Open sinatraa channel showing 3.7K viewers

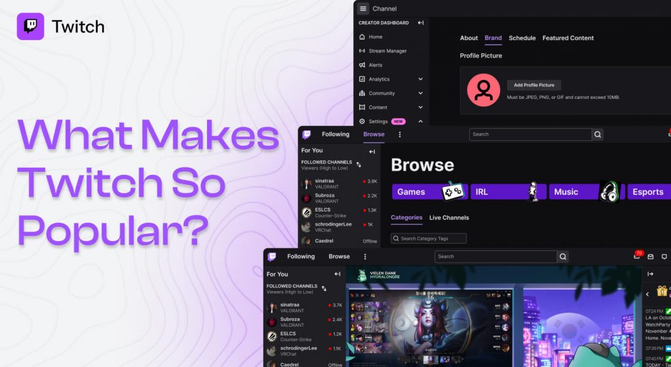pyautogui.click(x=304, y=307)
